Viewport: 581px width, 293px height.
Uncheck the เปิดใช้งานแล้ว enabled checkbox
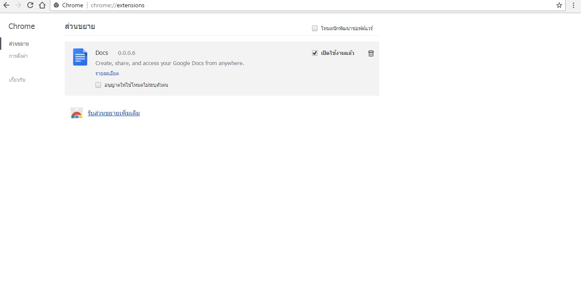[315, 53]
